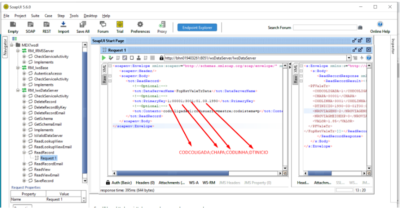Collapse the soapenv:Envelope fold marker

pos(110,66)
